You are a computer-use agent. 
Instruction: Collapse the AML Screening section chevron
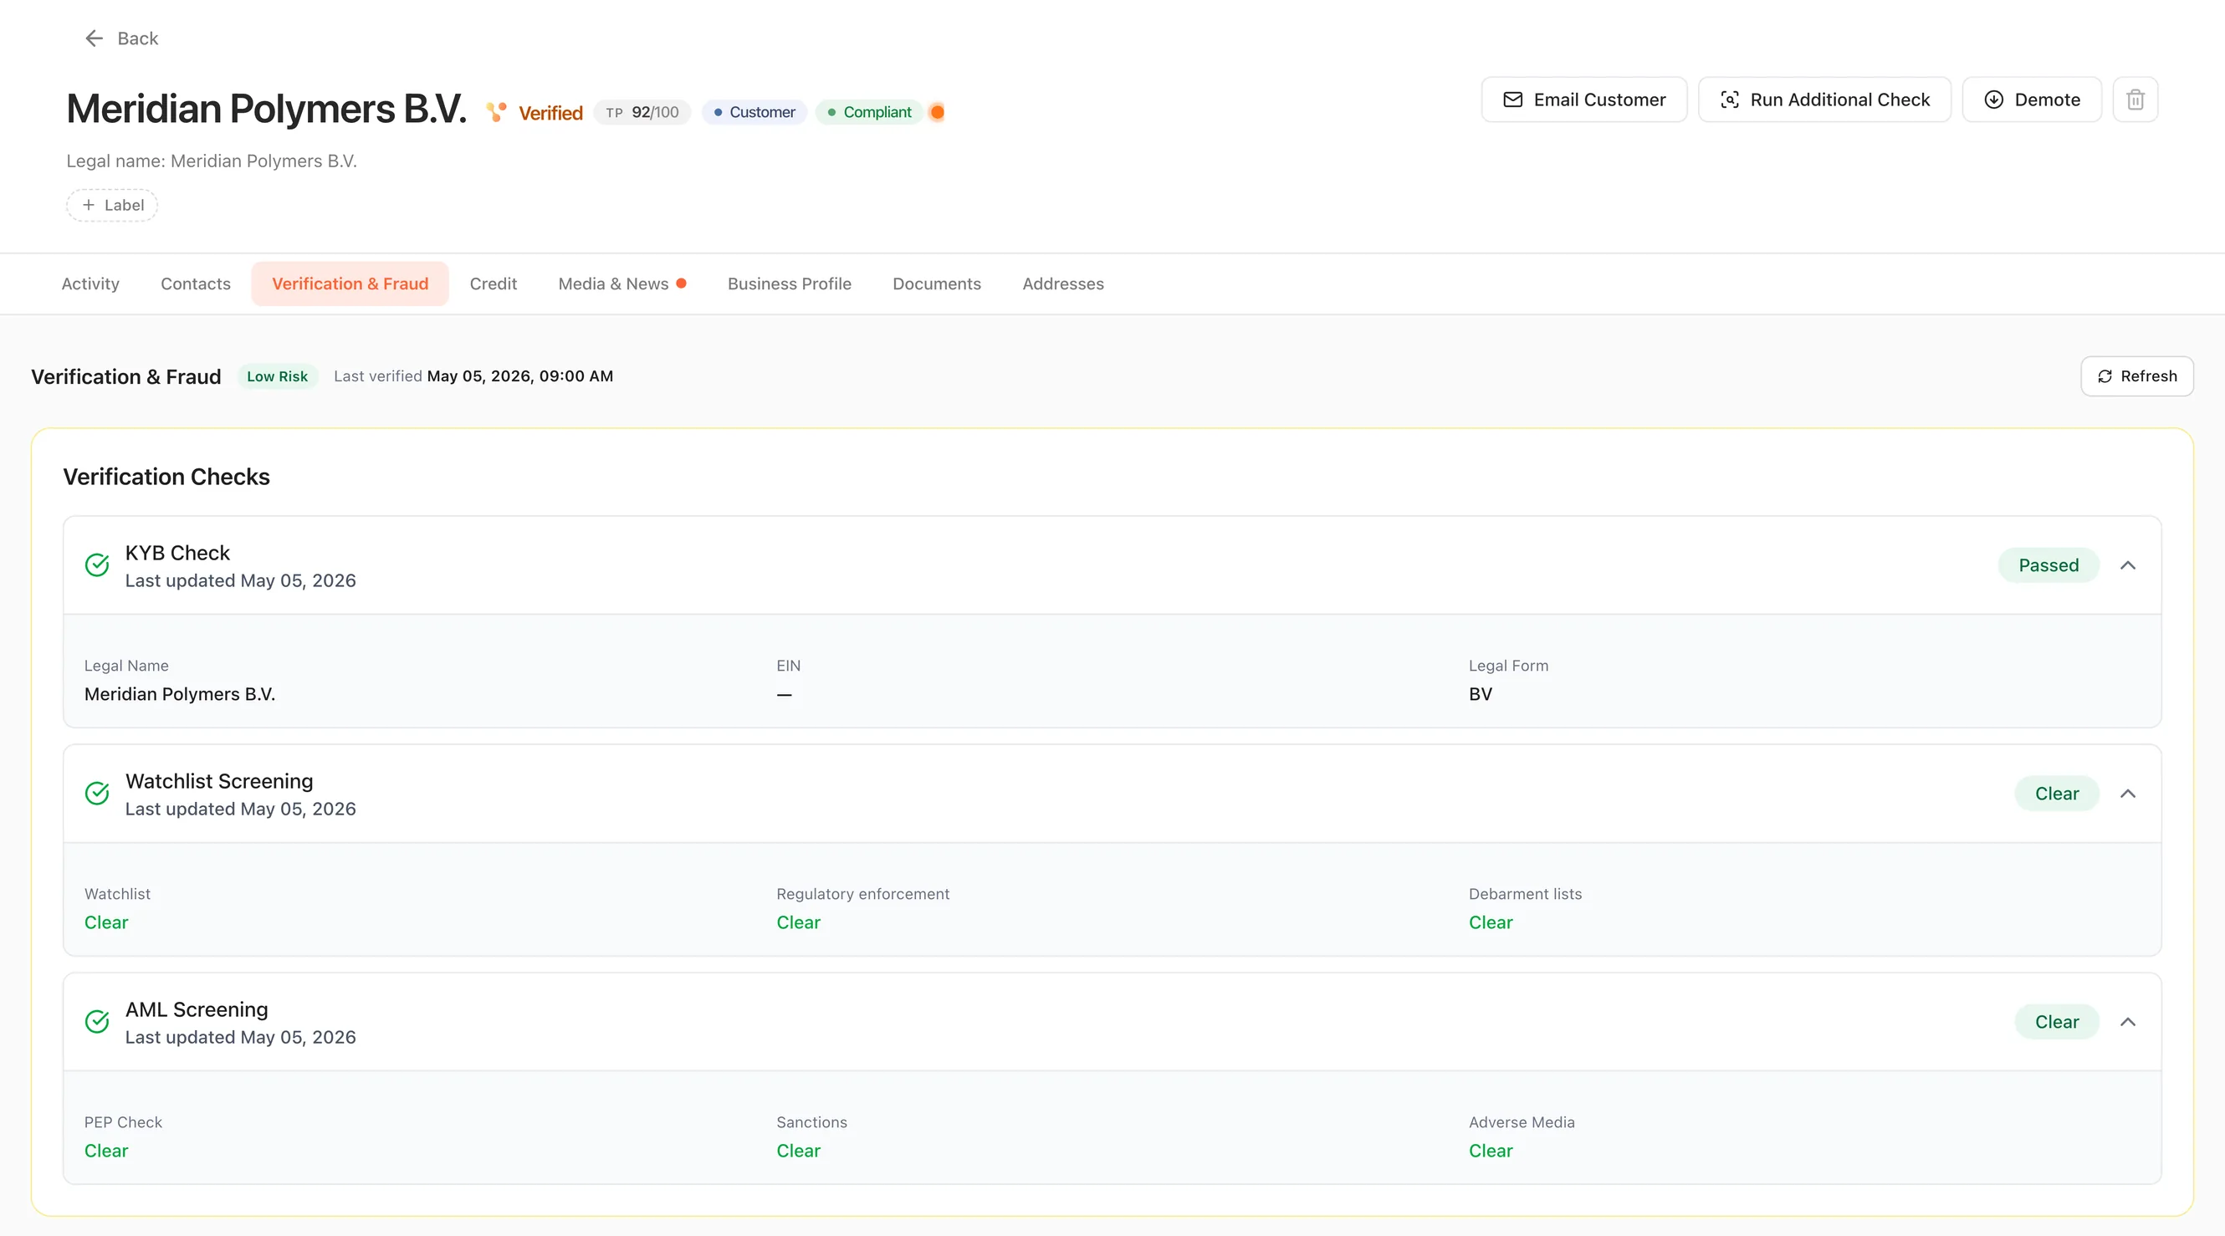(x=2128, y=1022)
